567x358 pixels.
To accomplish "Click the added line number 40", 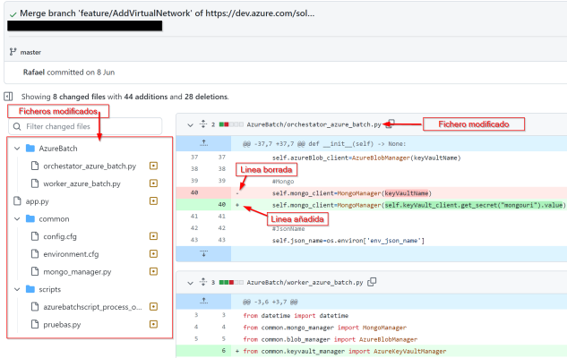I will (221, 204).
